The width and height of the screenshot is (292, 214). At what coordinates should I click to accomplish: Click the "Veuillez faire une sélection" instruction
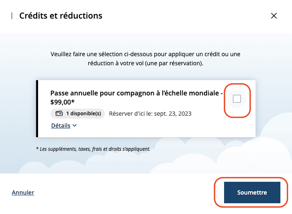pos(145,54)
